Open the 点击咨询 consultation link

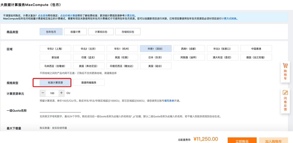(42, 16)
